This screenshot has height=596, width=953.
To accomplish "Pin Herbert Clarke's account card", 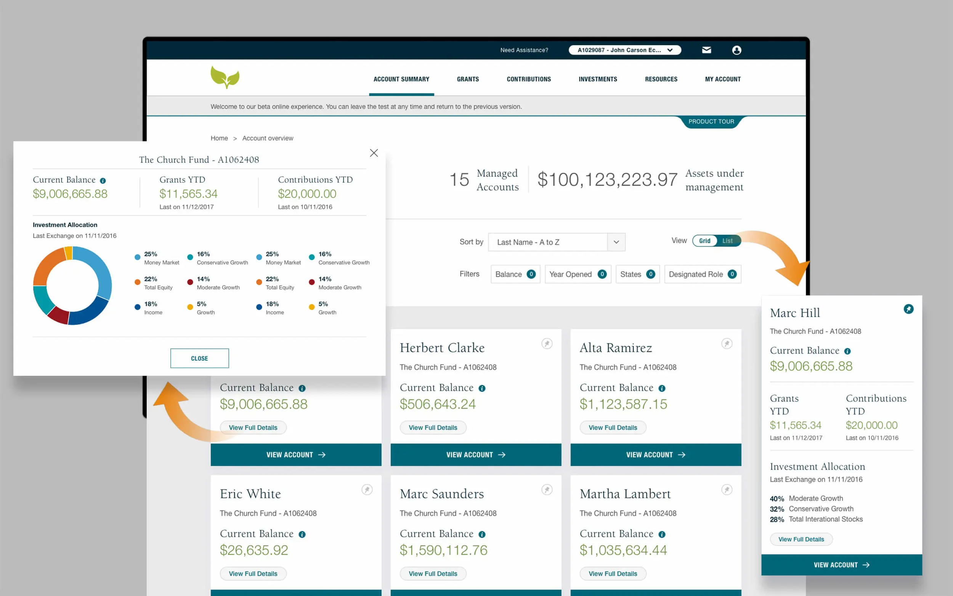I will pyautogui.click(x=547, y=343).
